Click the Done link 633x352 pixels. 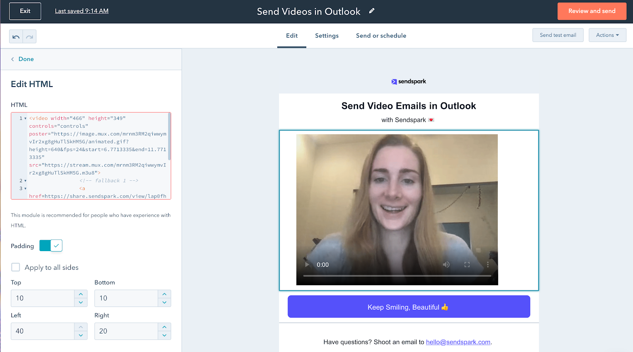tap(26, 59)
